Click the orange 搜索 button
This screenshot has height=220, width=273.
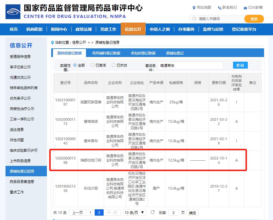[x=254, y=19]
